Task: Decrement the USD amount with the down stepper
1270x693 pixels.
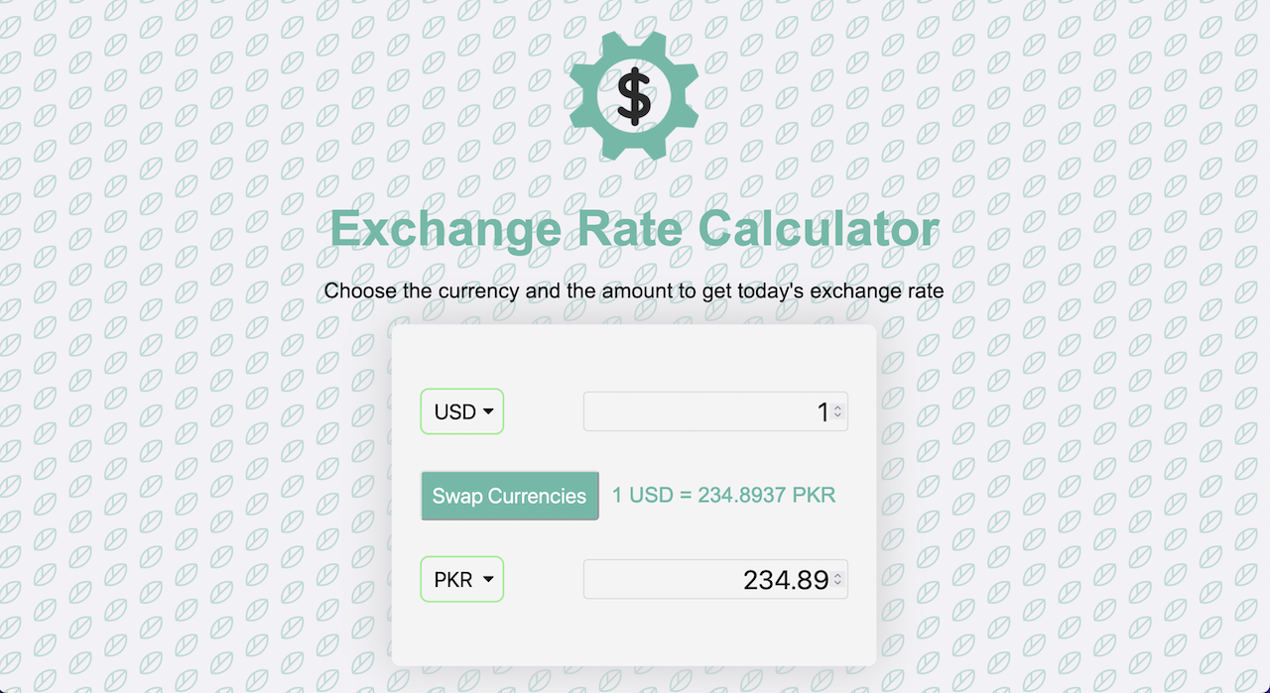Action: point(838,417)
